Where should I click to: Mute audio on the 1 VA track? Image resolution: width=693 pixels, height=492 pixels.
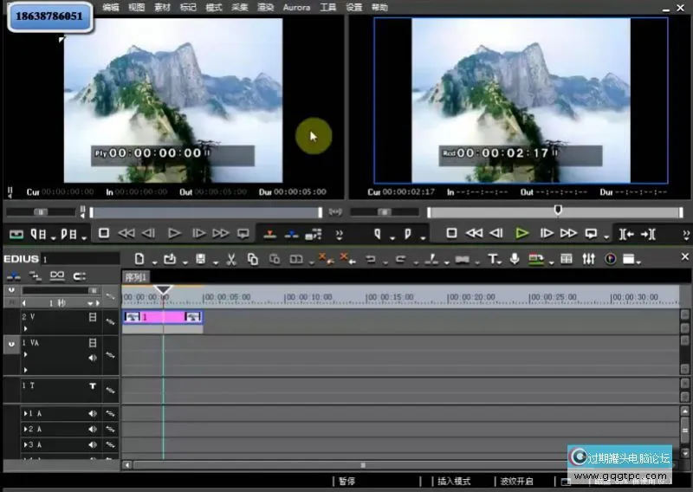click(92, 357)
